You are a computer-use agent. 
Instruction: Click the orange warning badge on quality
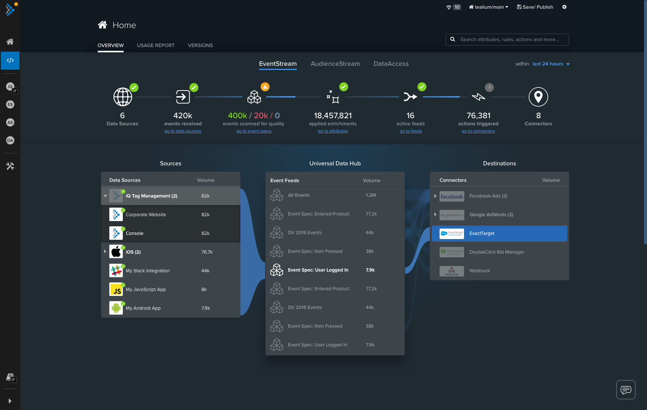265,87
